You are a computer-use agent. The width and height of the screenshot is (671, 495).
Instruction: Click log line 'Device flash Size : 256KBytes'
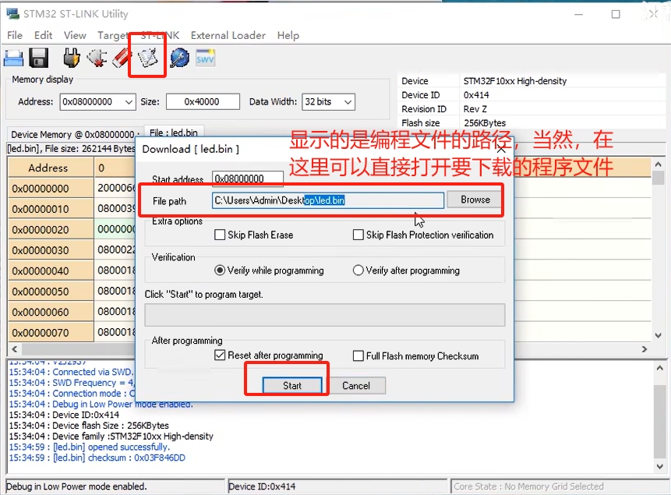pyautogui.click(x=89, y=425)
